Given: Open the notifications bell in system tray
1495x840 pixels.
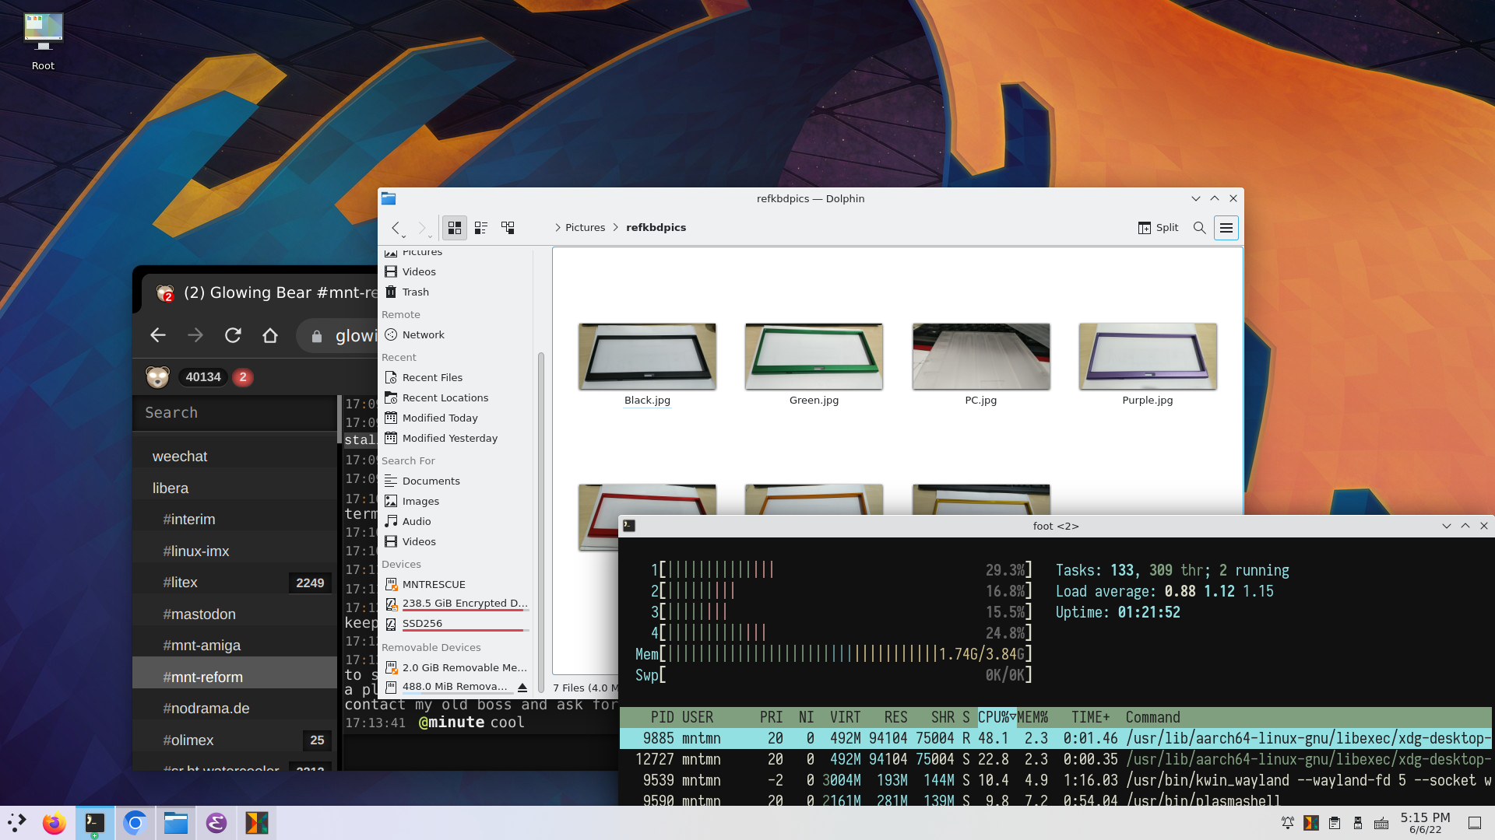Looking at the screenshot, I should click(1287, 823).
